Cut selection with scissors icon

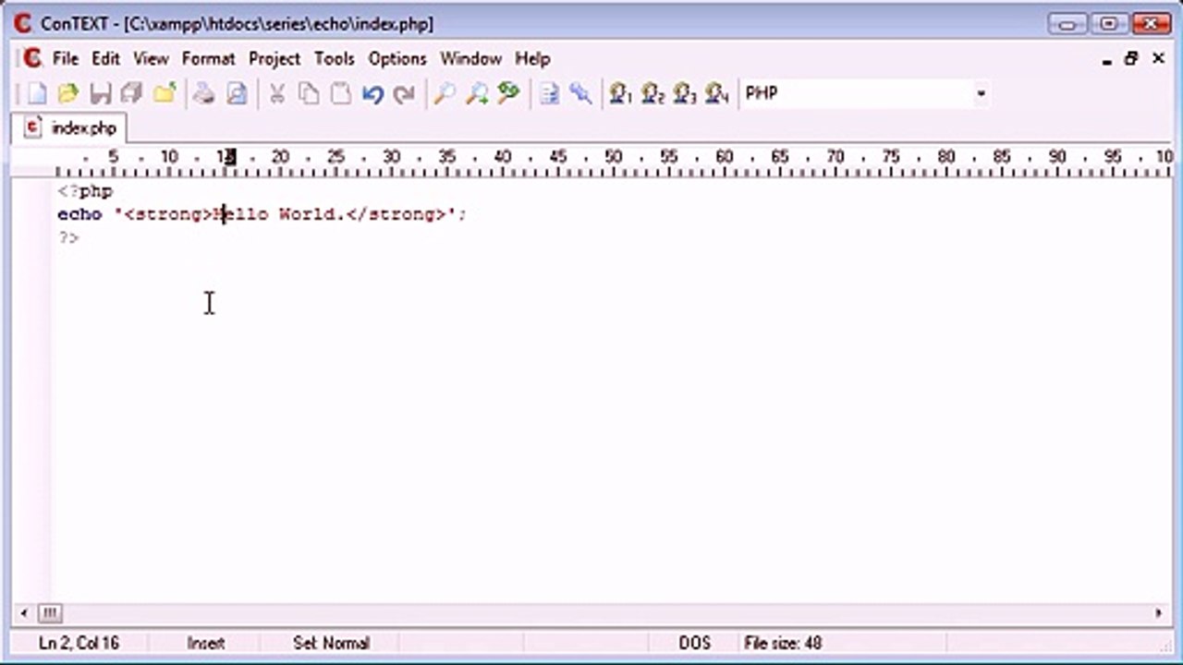[x=276, y=93]
